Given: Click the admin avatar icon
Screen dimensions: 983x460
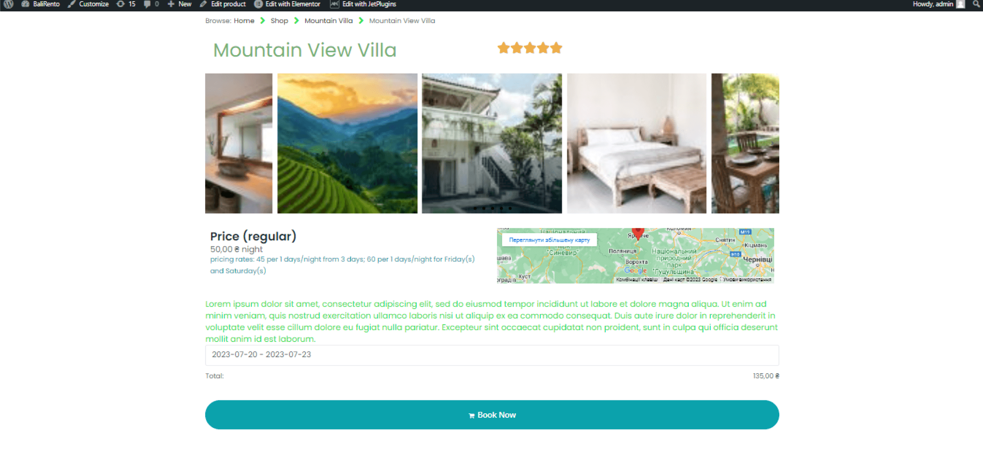Looking at the screenshot, I should click(x=961, y=4).
